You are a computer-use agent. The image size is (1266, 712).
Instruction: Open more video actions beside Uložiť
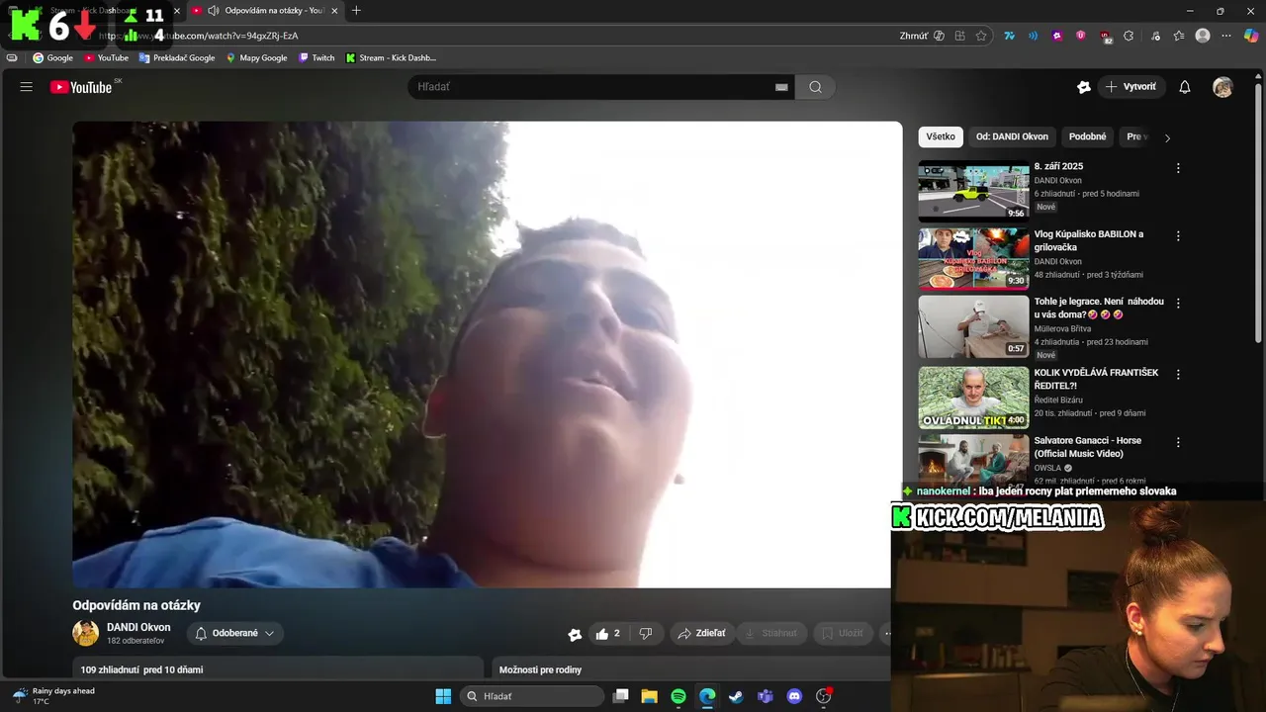(886, 634)
